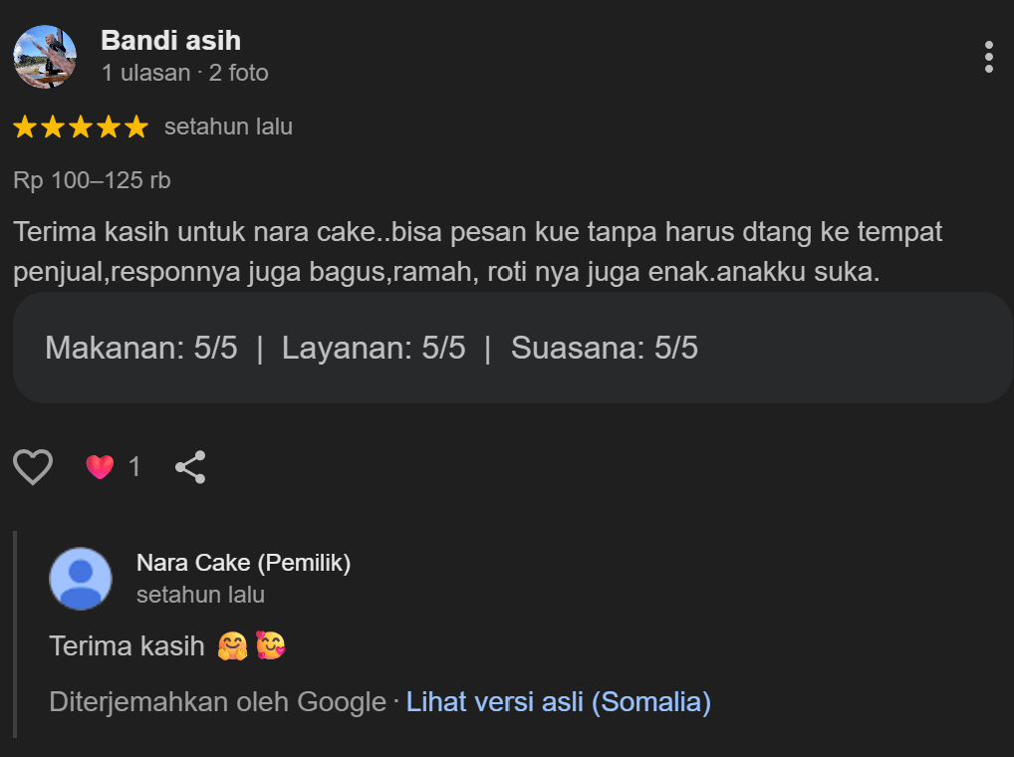Click the Suasana: 5/5 rating segment
1014x757 pixels.
point(603,349)
